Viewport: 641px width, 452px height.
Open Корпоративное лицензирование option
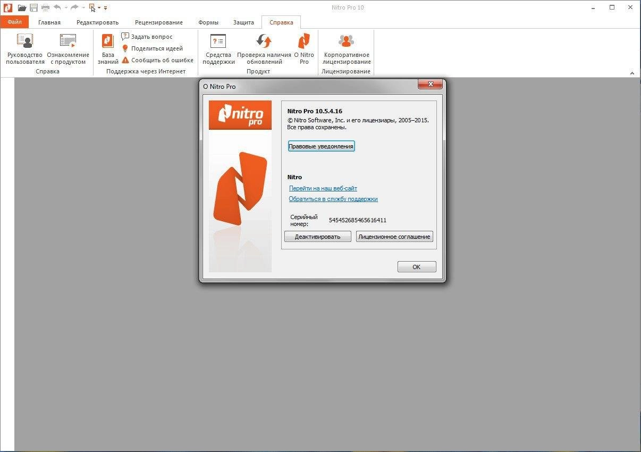click(347, 49)
